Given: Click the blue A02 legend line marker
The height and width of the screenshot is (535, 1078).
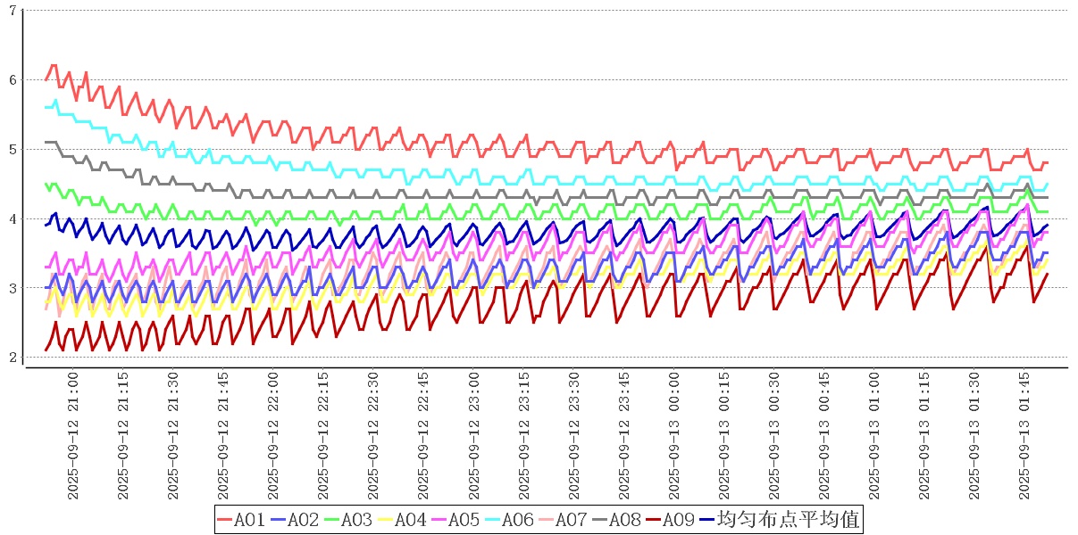Looking at the screenshot, I should pyautogui.click(x=279, y=520).
